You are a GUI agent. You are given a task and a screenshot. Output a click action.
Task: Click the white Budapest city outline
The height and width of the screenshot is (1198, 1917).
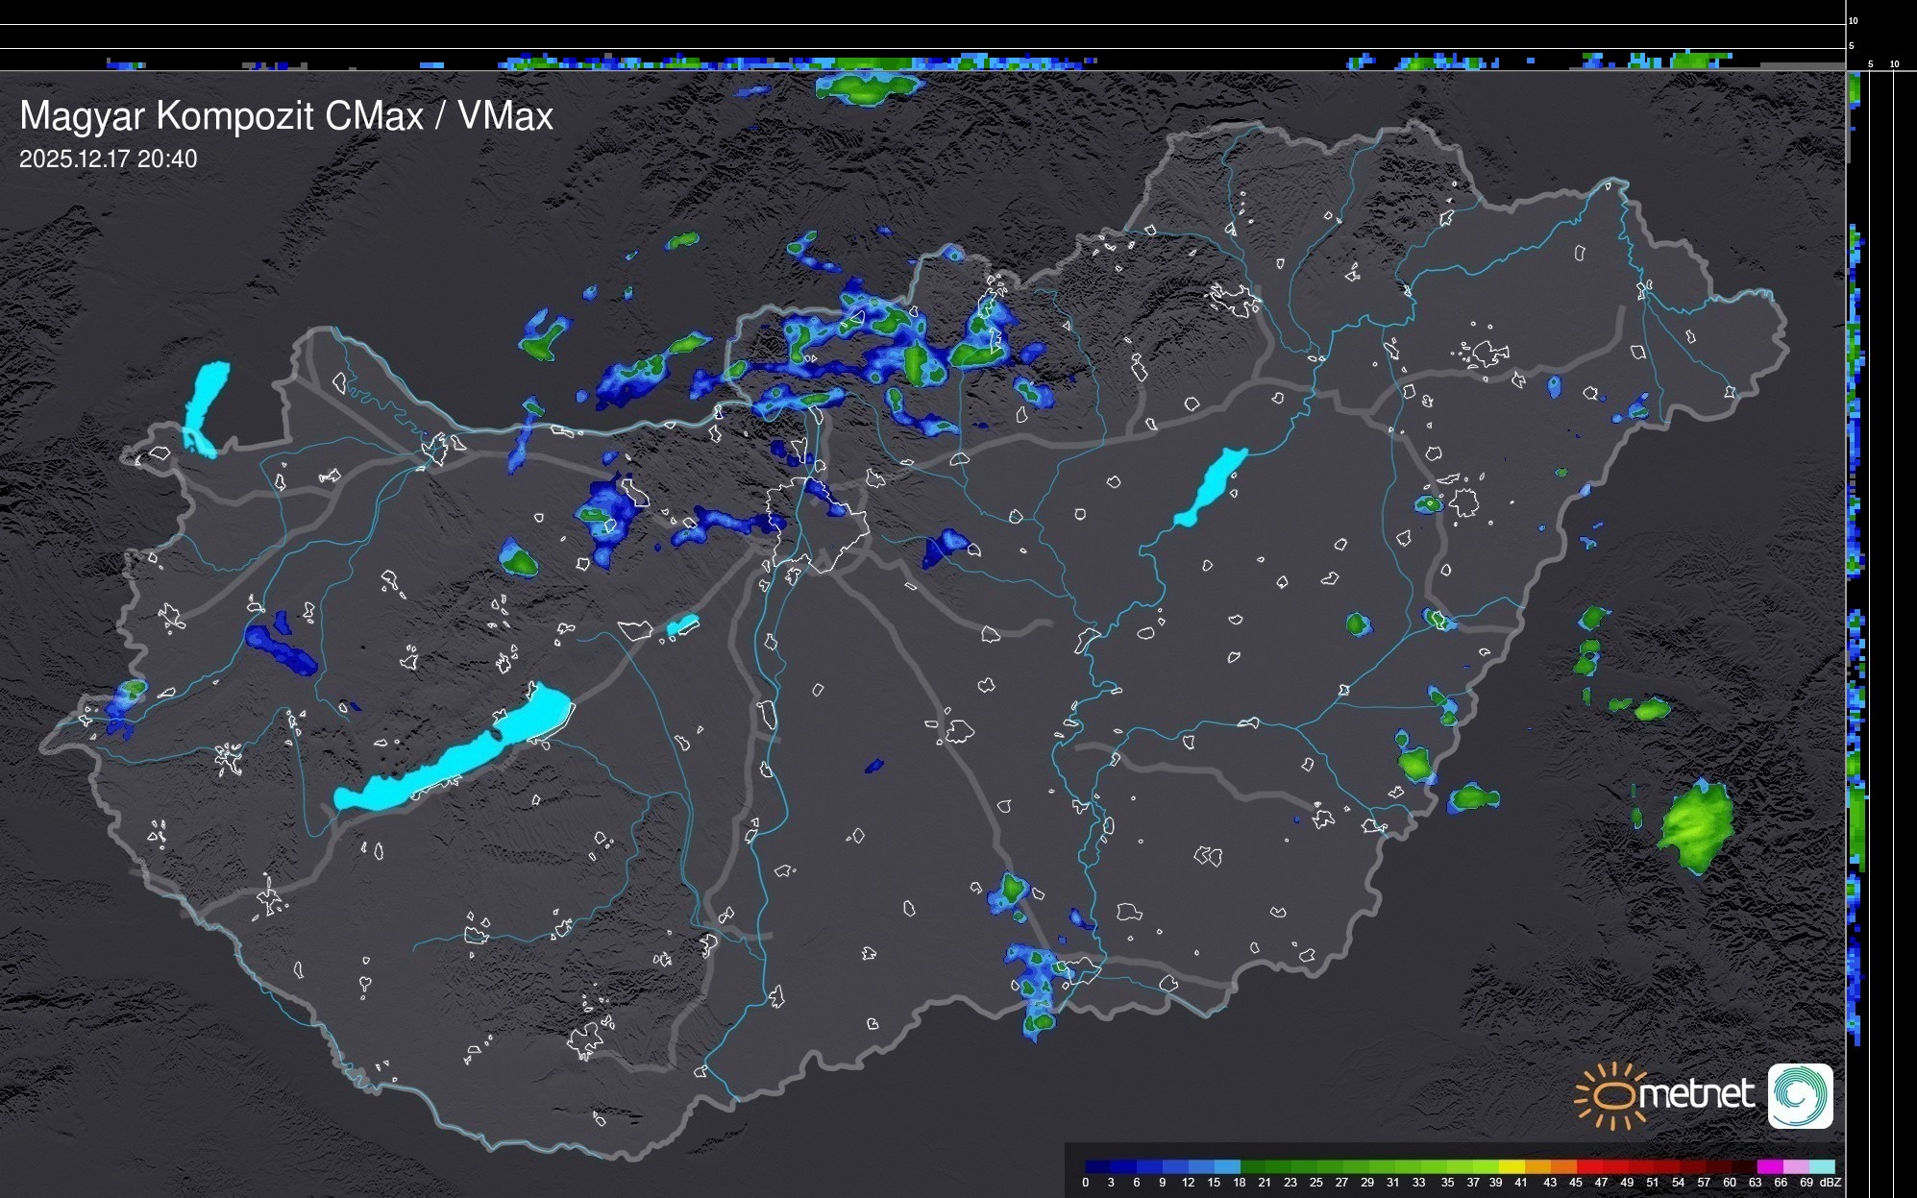817,524
